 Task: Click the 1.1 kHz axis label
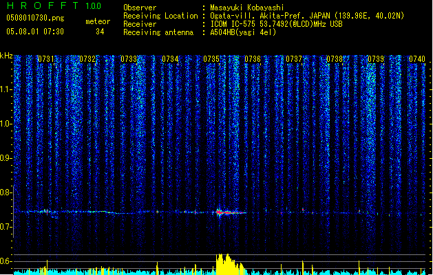point(6,89)
